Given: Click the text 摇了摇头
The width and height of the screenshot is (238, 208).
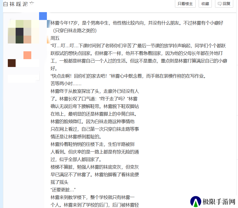Looking at the screenshot, I should 59,182.
